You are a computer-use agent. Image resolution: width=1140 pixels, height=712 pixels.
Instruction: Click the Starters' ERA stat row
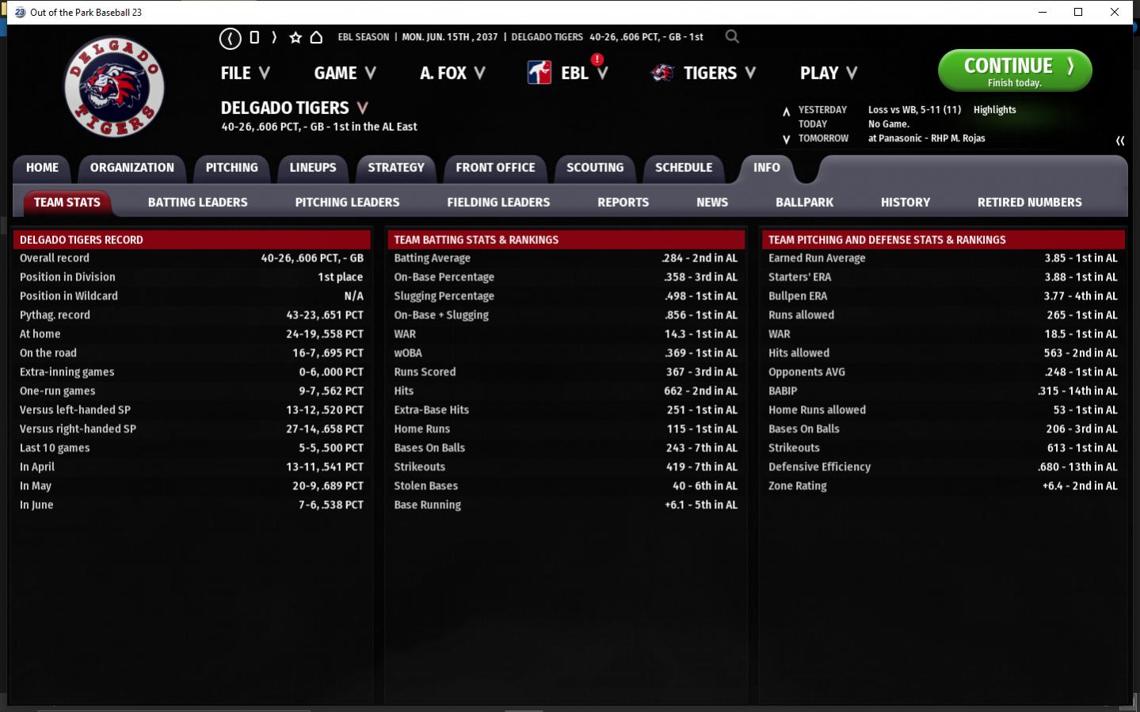pyautogui.click(x=943, y=277)
